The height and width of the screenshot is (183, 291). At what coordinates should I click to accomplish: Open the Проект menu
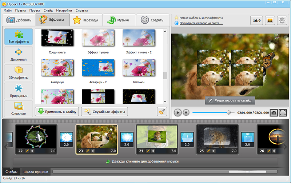(x=35, y=11)
